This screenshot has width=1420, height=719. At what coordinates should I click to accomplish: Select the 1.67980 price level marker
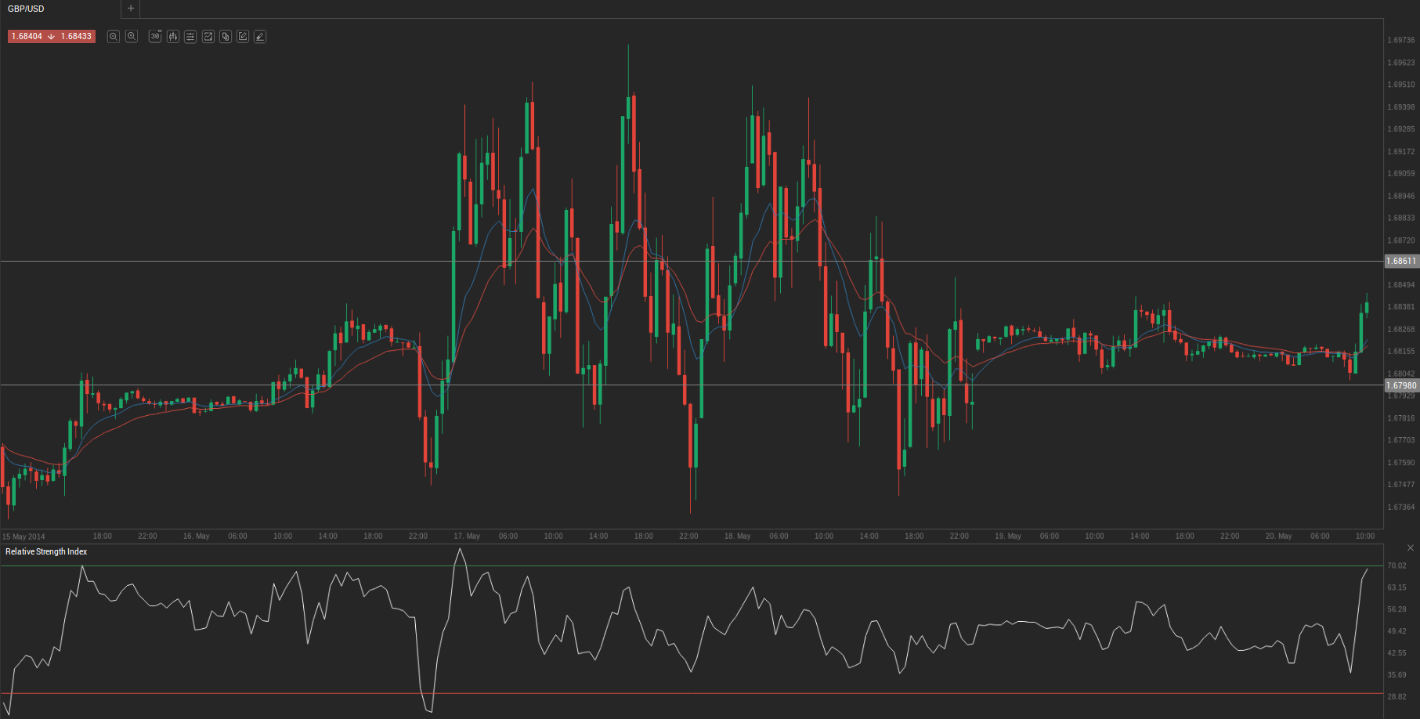click(1401, 385)
